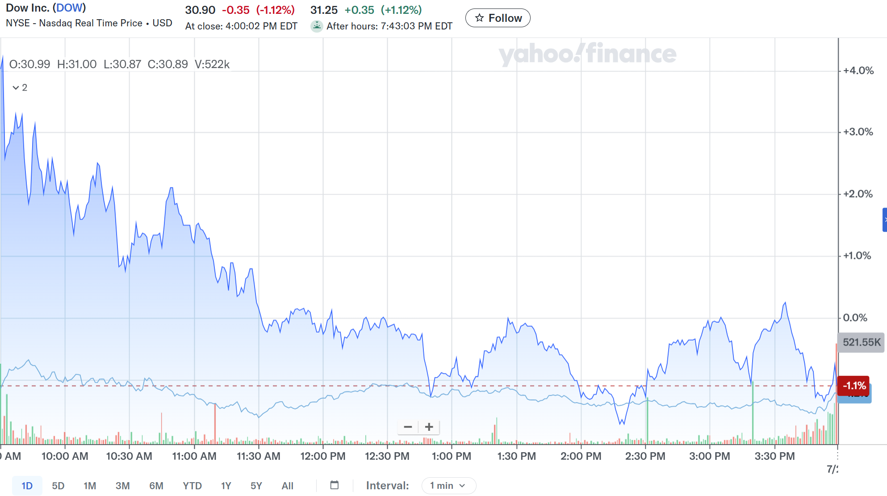
Task: Click the H:31.00 high value
Action: click(77, 64)
